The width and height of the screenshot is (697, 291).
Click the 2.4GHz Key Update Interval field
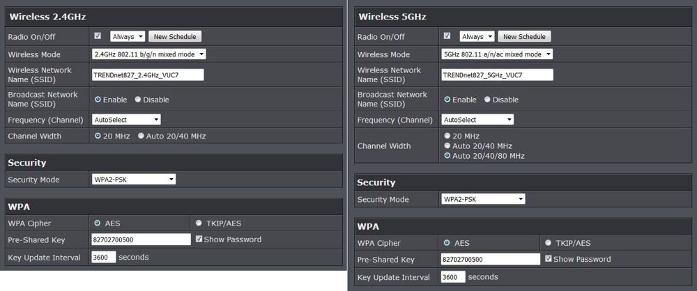point(104,257)
